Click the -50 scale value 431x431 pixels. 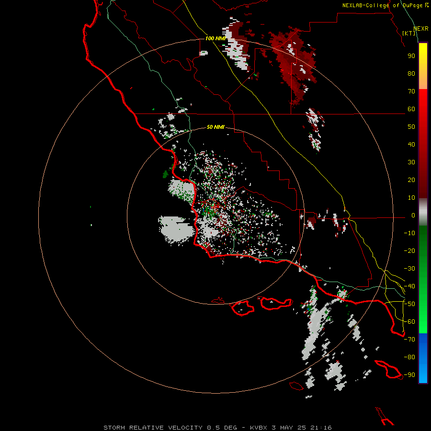pyautogui.click(x=409, y=304)
